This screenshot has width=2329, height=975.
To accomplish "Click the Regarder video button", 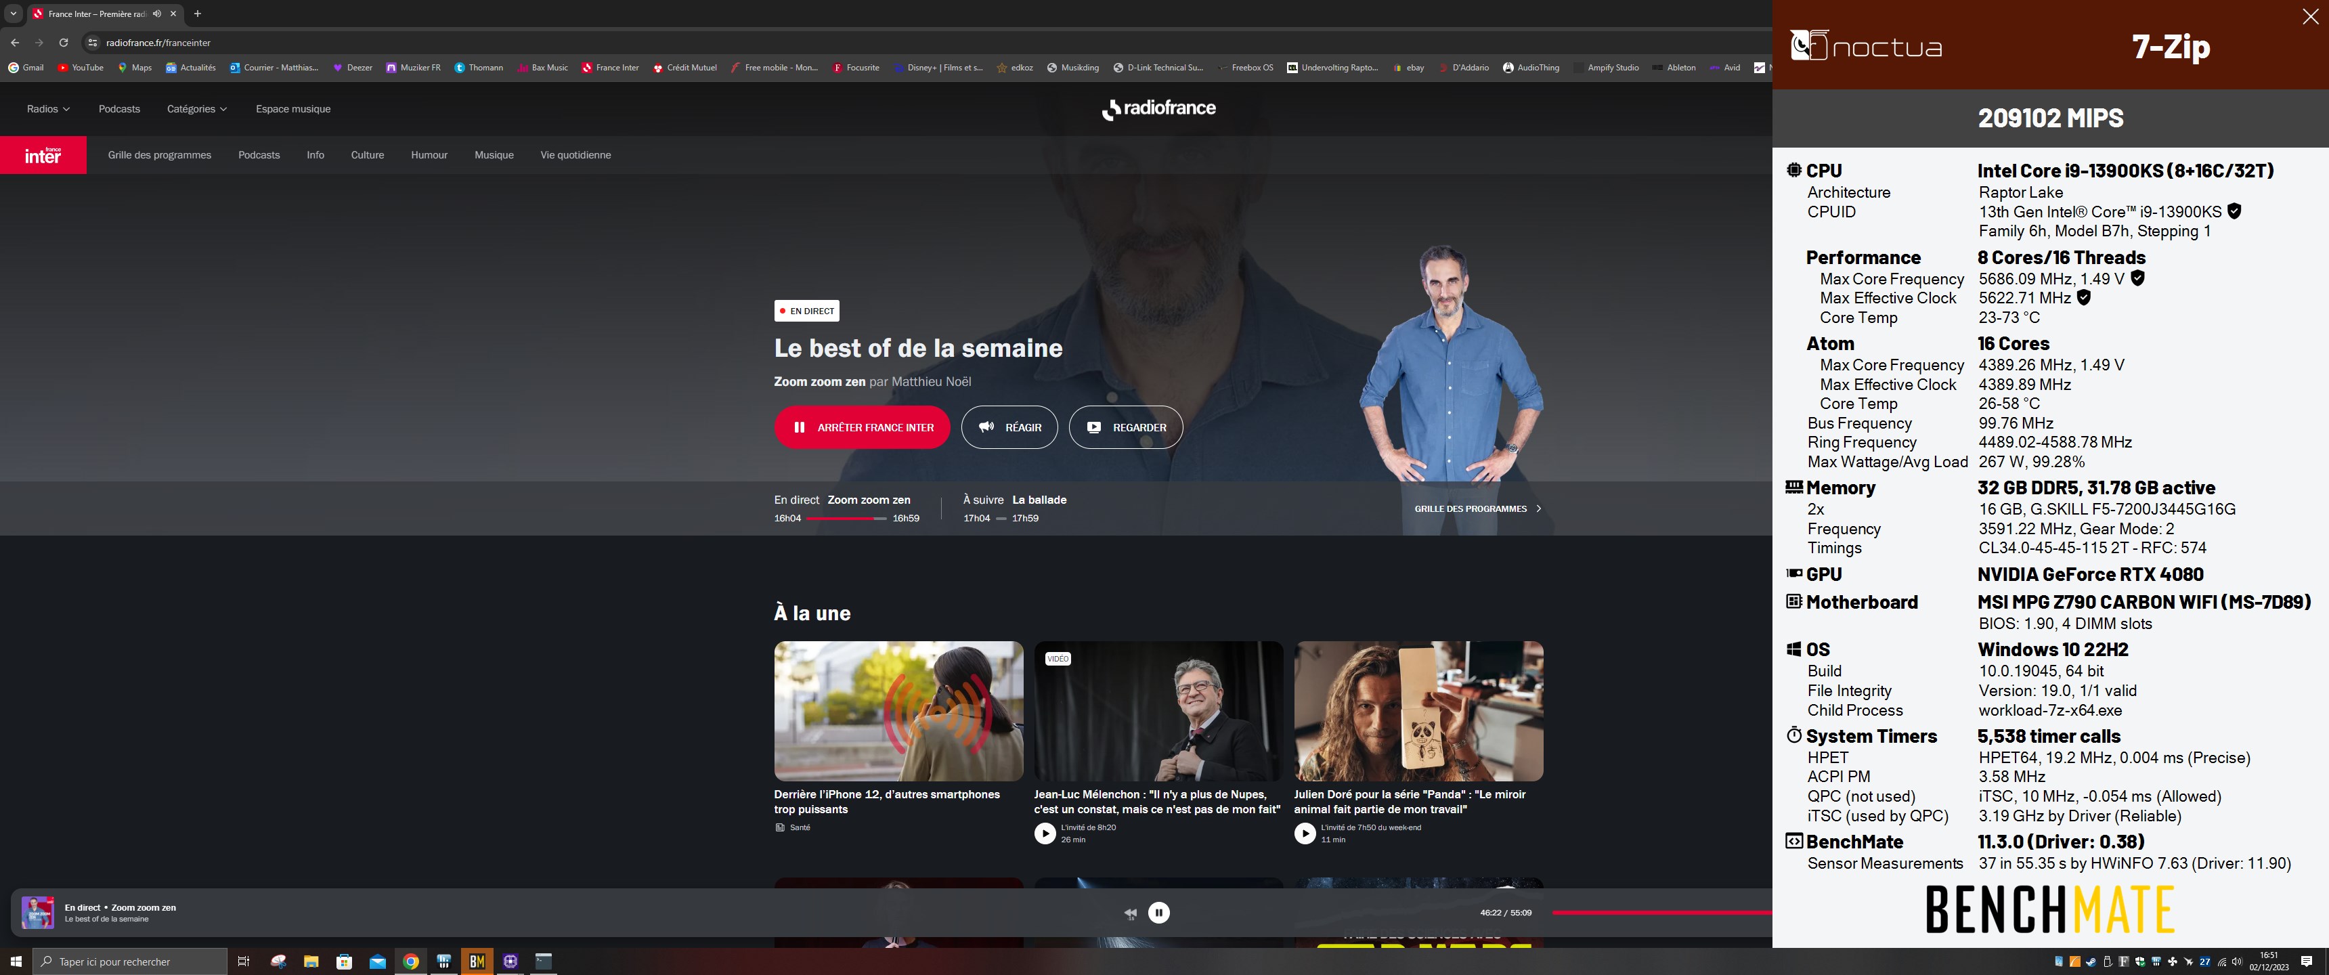I will pos(1126,427).
